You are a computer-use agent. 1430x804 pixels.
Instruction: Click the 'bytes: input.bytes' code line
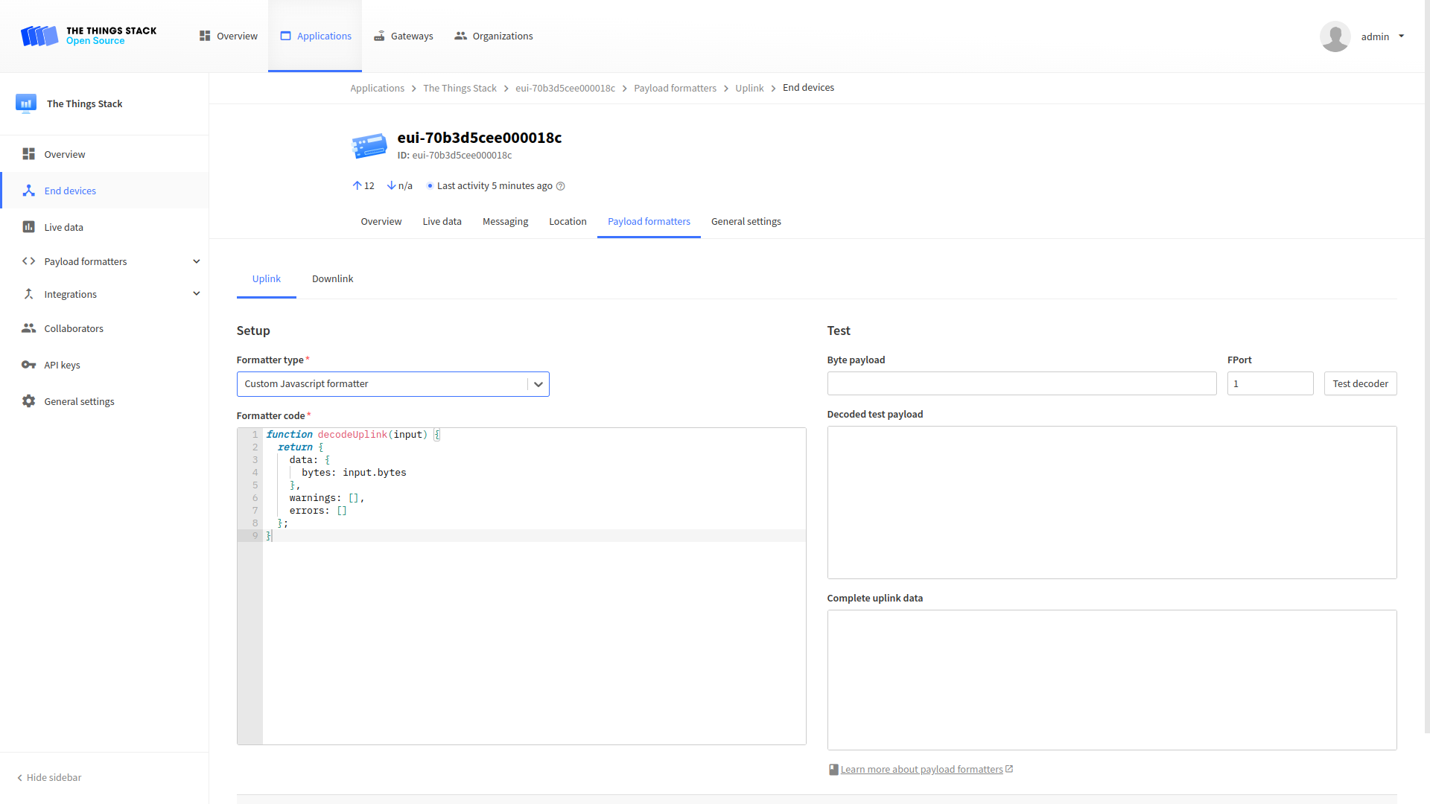click(x=354, y=473)
